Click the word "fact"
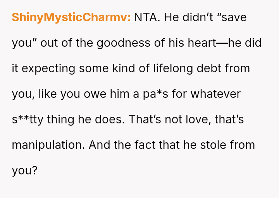Viewport: 279px width, 198px height. coord(144,145)
